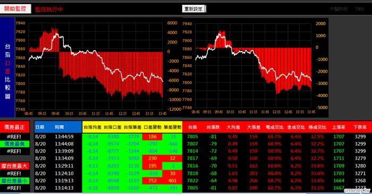372x194 pixels.
Task: Click the red 230 口差變動 cell
Action: point(153,158)
